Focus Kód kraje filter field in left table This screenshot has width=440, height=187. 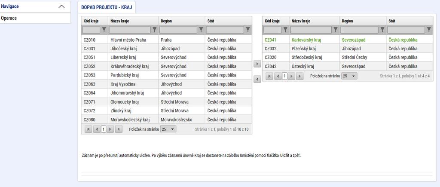[91, 30]
